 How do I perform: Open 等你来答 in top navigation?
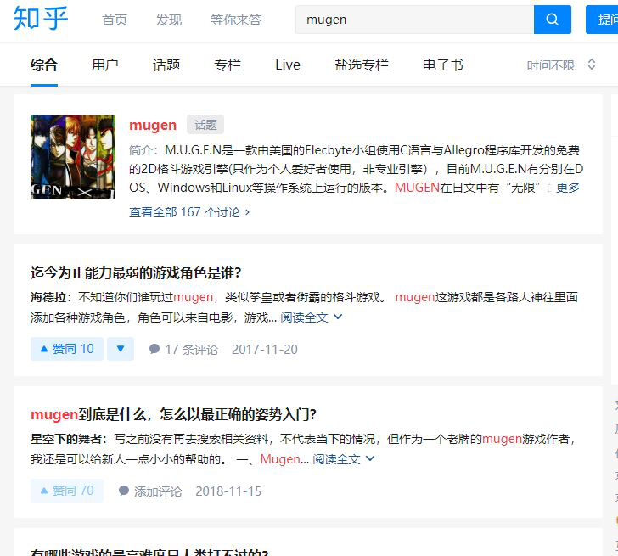[236, 20]
